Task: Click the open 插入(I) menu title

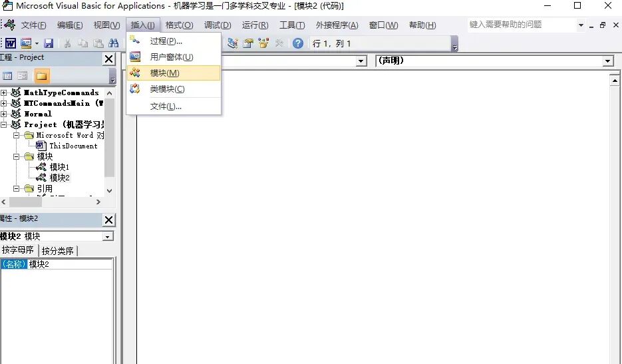Action: click(x=143, y=25)
